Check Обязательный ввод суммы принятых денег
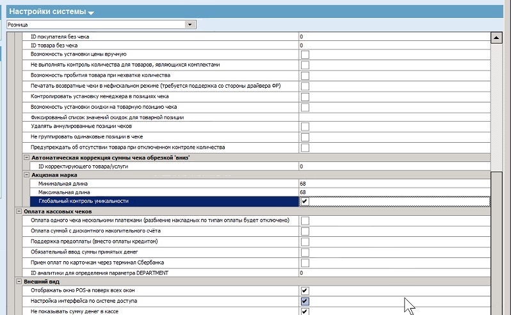This screenshot has width=511, height=315. coord(305,252)
